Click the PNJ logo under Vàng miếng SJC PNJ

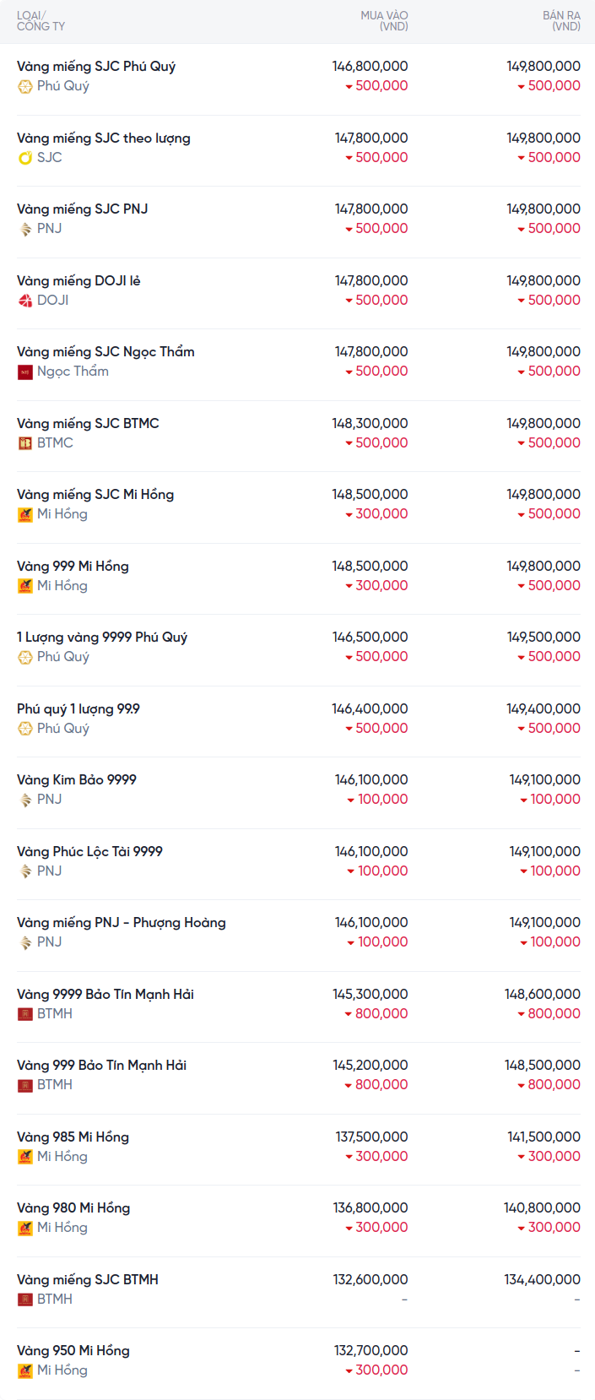[25, 229]
